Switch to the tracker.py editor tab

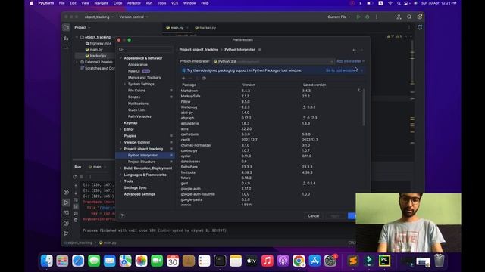[205, 28]
